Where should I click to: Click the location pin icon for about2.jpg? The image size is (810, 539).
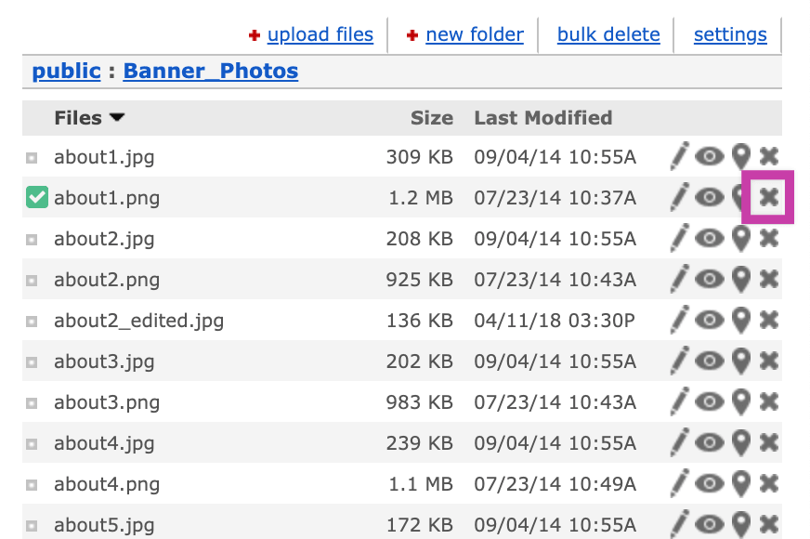pyautogui.click(x=741, y=238)
